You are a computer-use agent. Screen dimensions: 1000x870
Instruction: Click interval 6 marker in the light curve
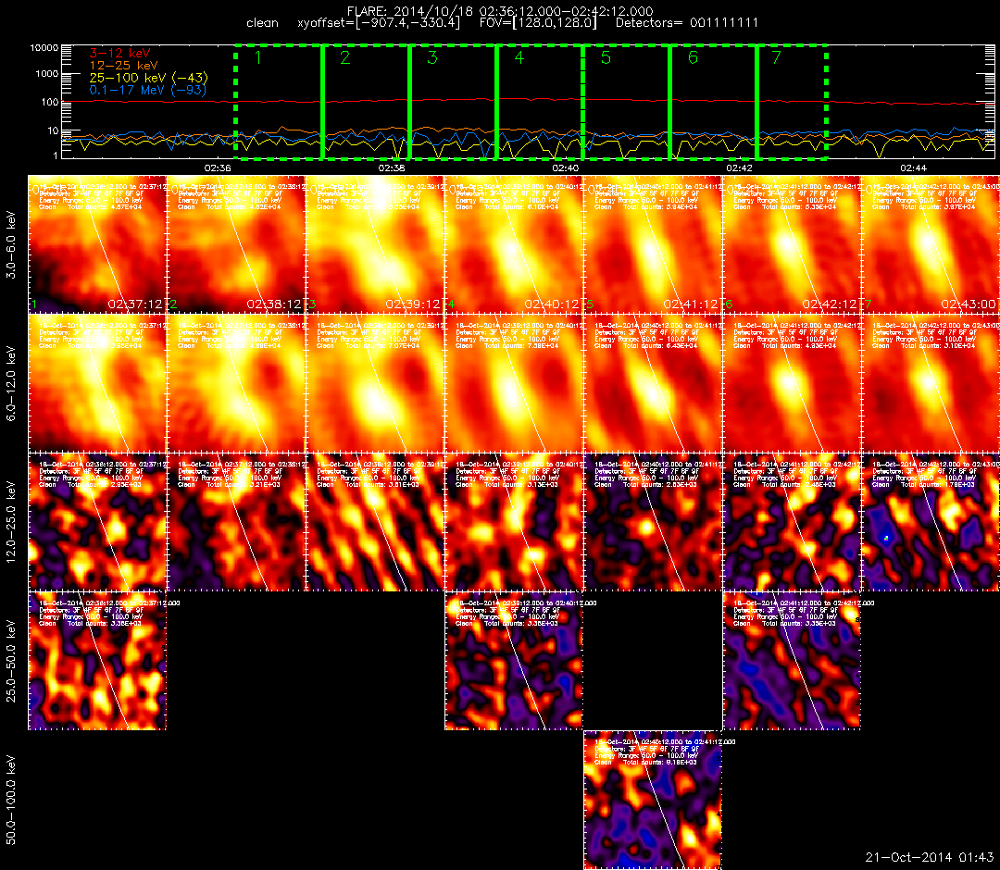(694, 58)
